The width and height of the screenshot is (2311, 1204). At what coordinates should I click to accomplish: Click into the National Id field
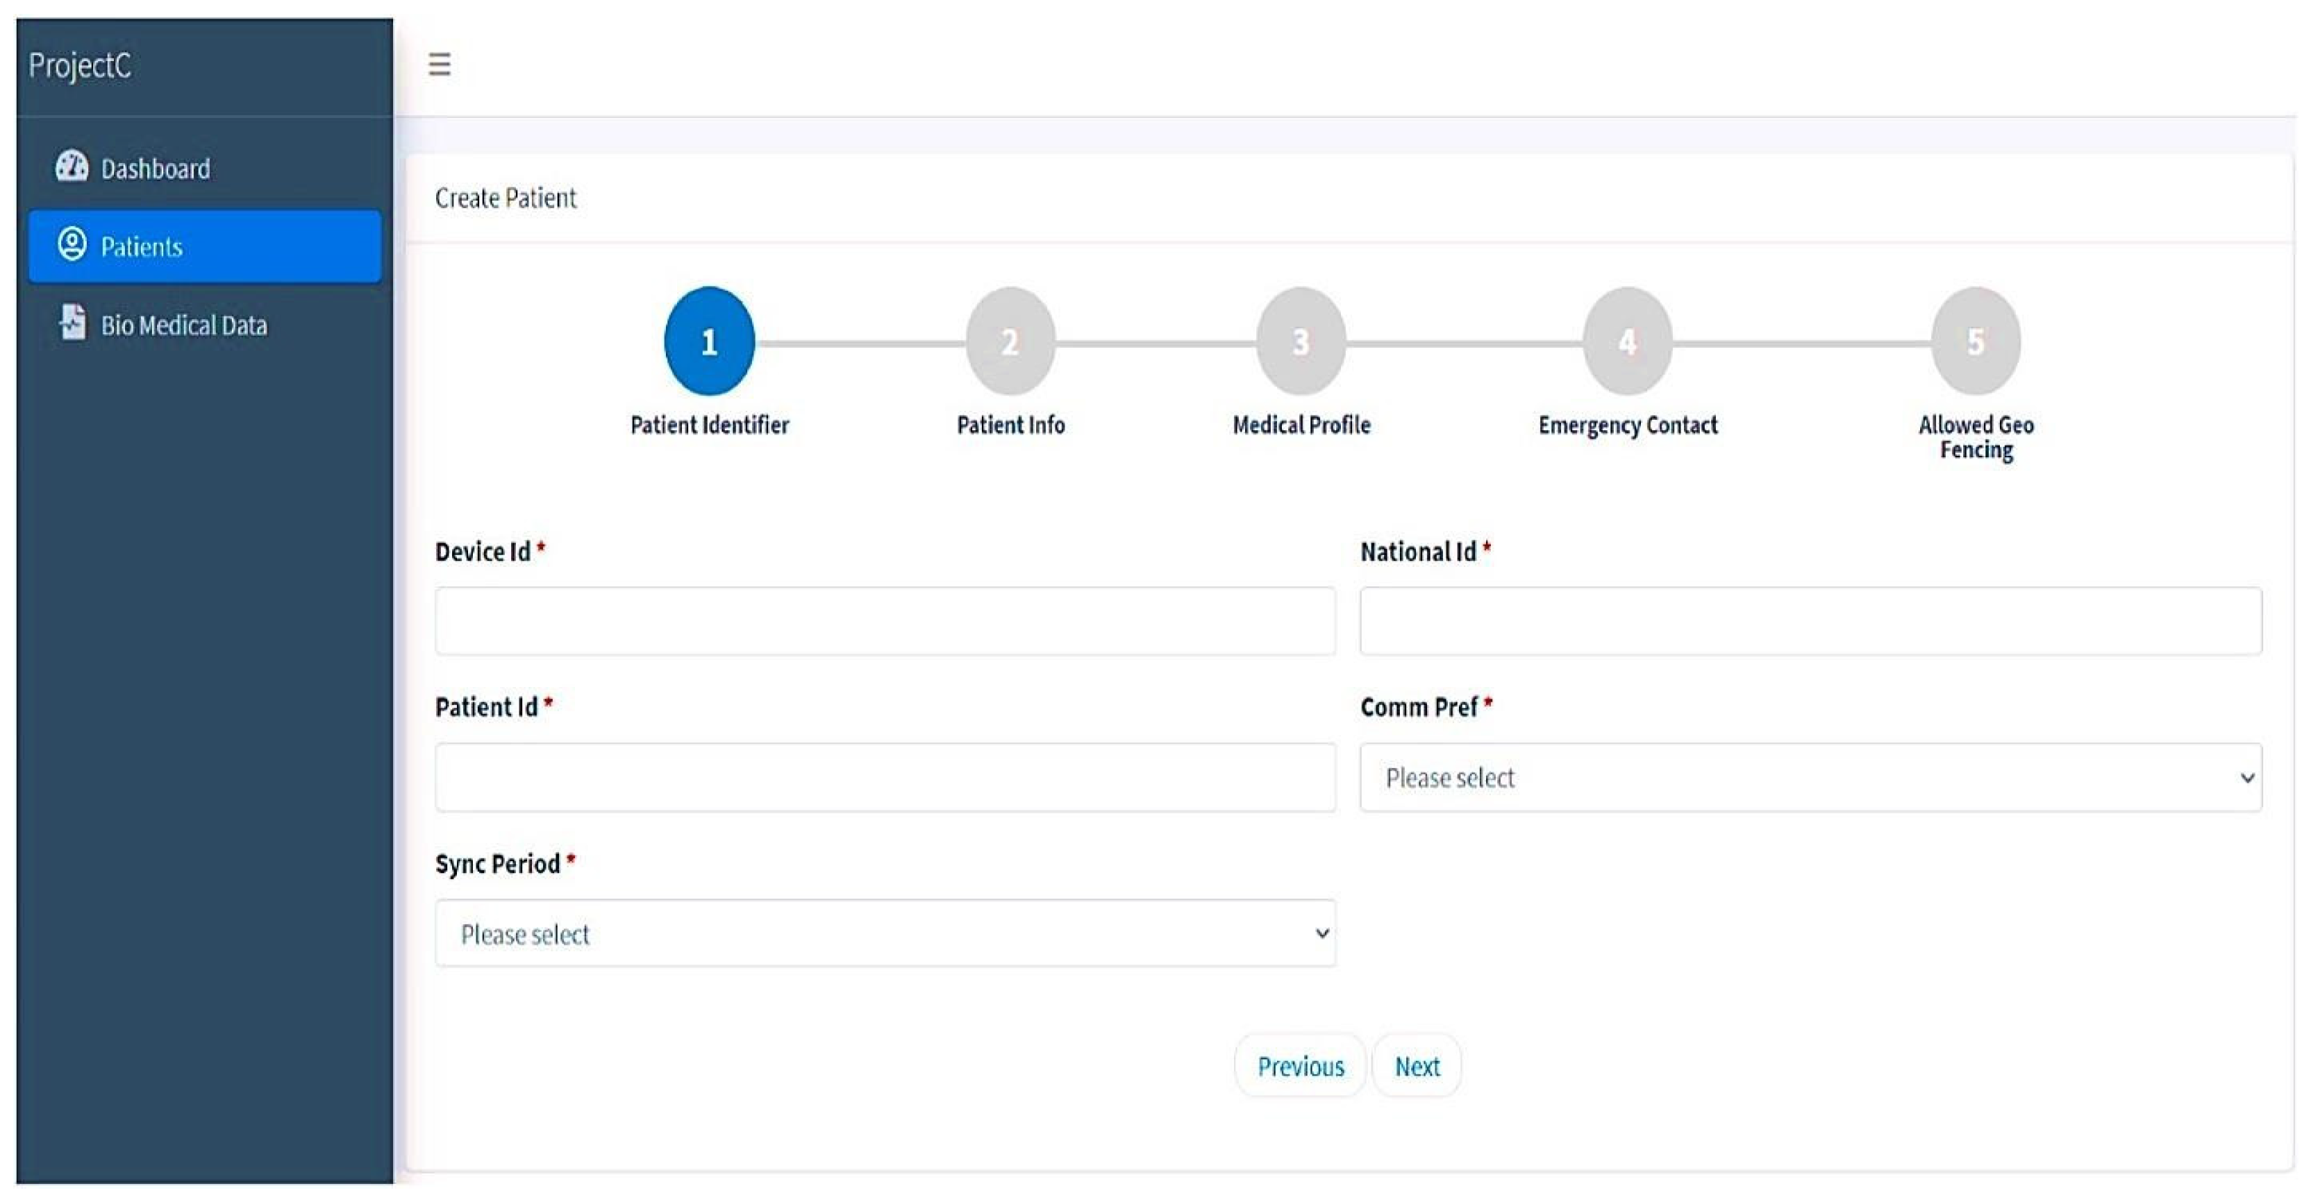click(x=1810, y=621)
